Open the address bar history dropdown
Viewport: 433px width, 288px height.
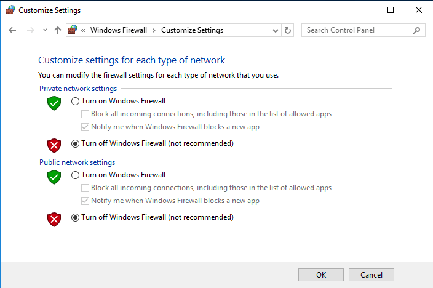coord(276,30)
